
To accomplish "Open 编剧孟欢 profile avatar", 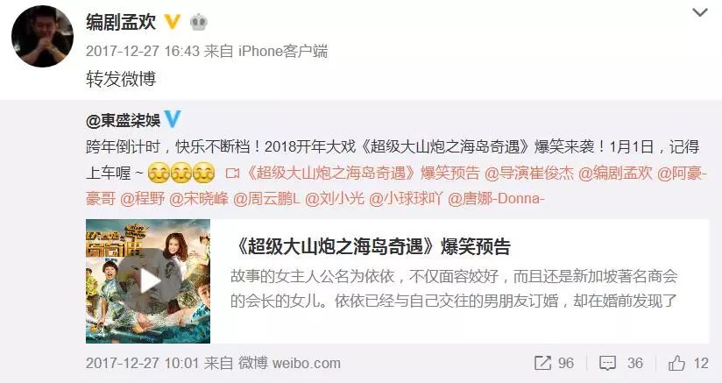I will click(x=42, y=36).
